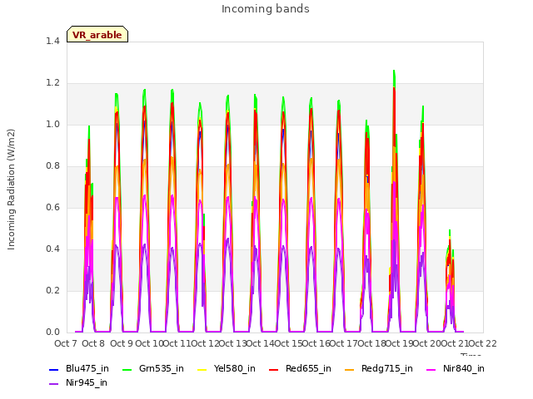Click the 0.0 y-axis tick label
Viewport: 533px width, 399px height.
click(52, 332)
